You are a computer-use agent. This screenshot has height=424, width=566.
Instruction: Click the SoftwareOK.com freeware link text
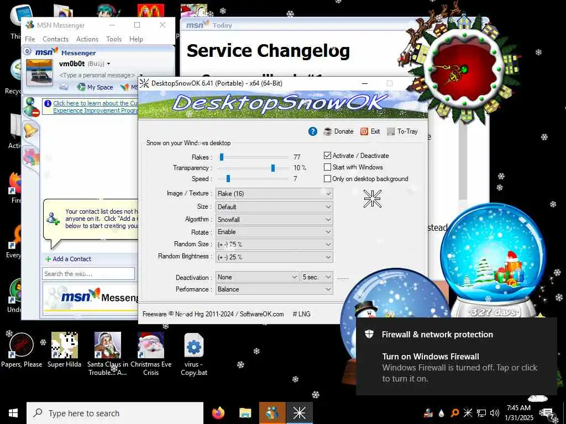coord(261,314)
